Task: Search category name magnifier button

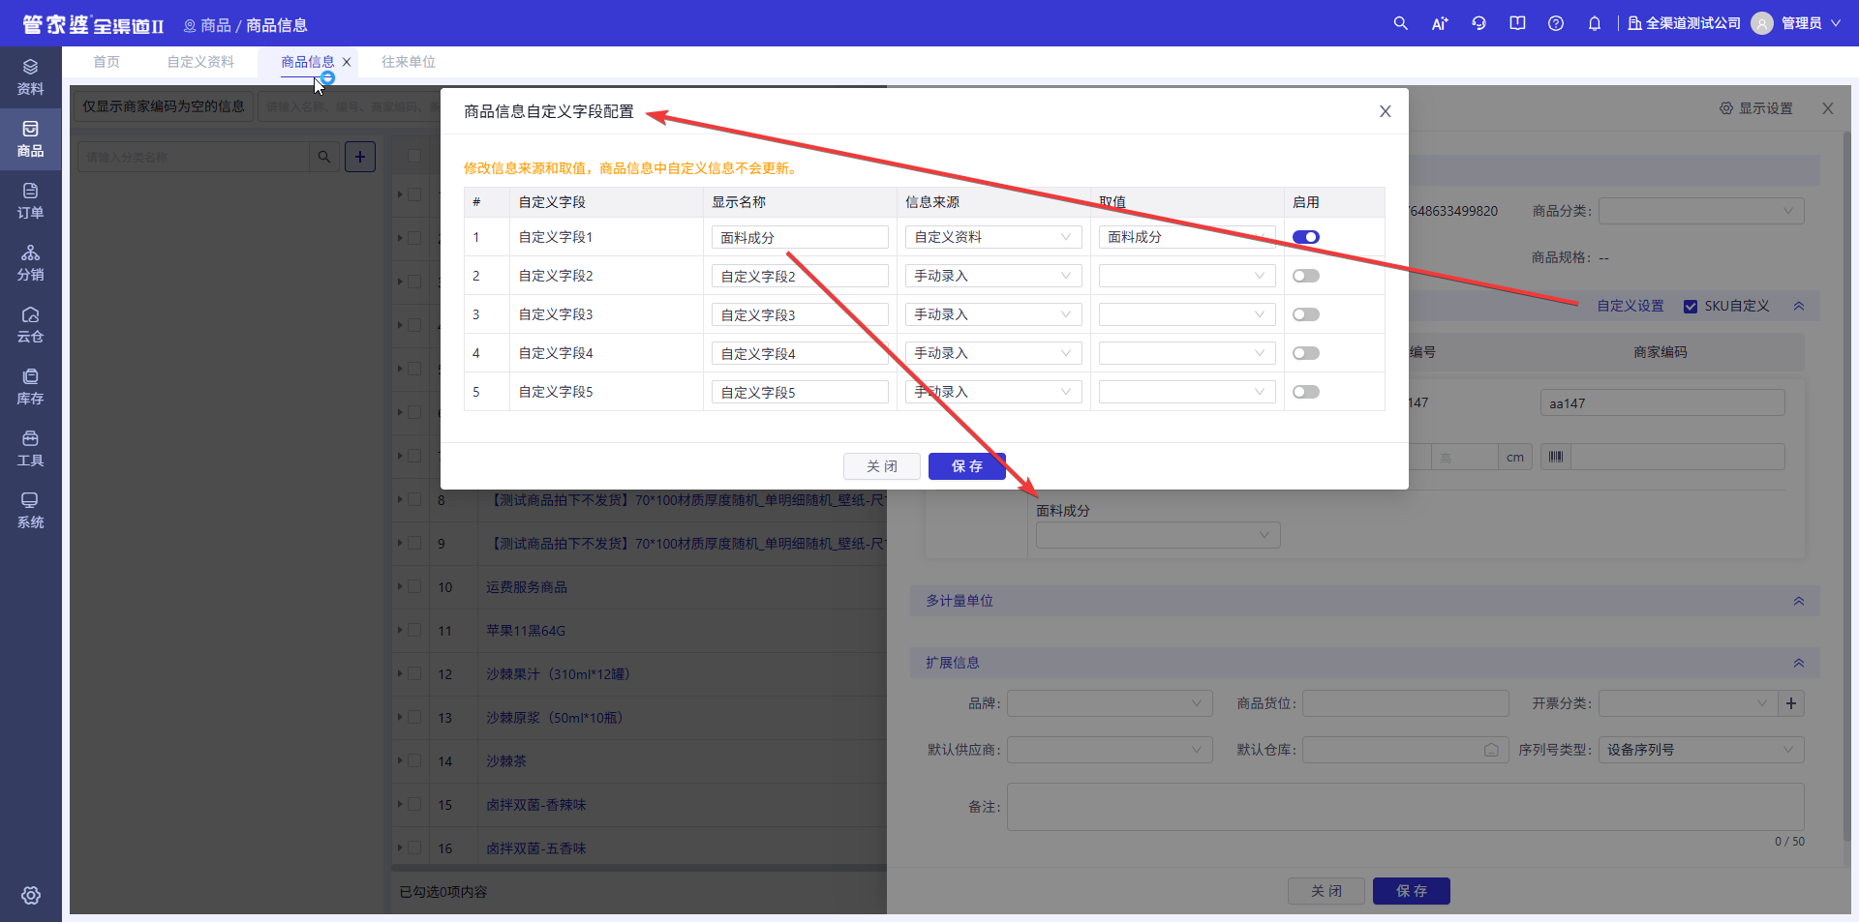Action: tap(324, 157)
